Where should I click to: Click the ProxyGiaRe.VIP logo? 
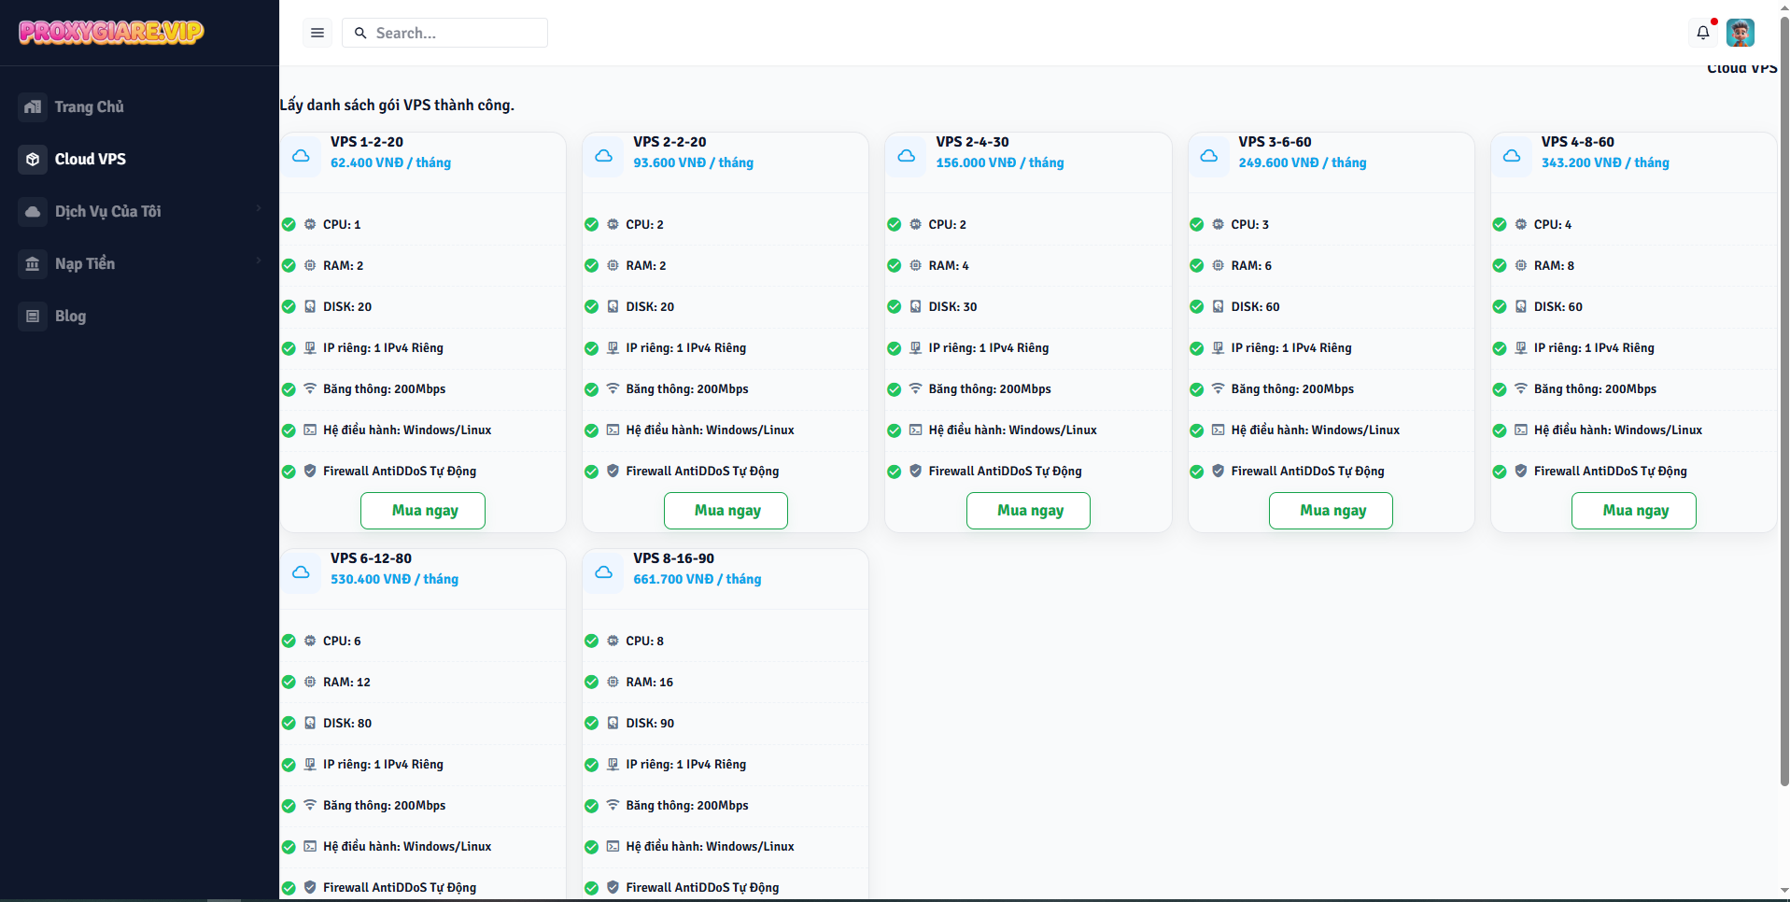click(111, 32)
